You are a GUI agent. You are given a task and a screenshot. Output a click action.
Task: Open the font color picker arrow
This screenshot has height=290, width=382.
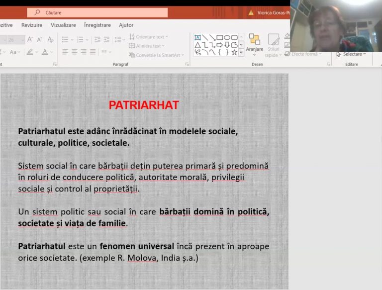pos(52,52)
